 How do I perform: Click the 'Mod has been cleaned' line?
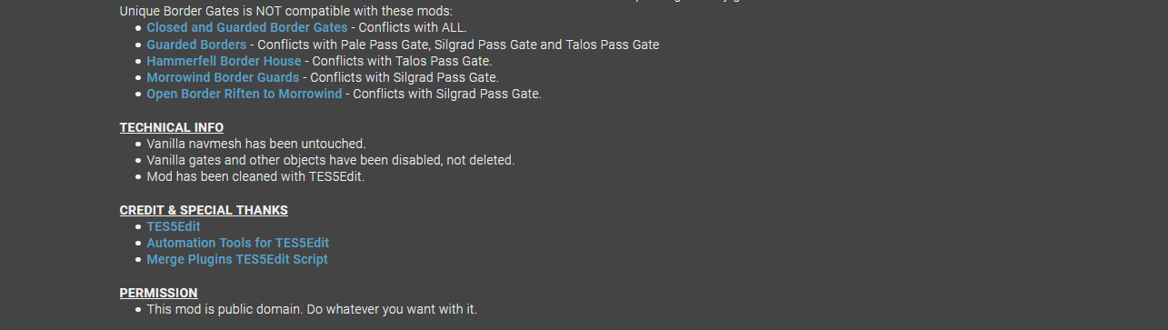(255, 176)
